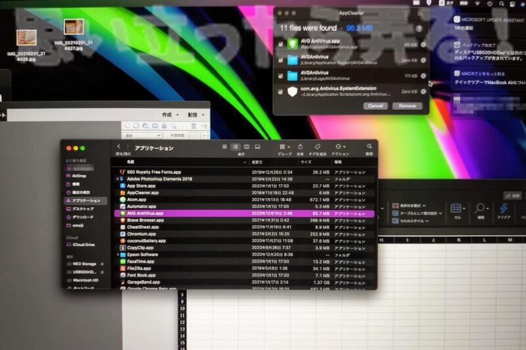Open the Wi-Fi menu bar icon
526x350 pixels.
tap(477, 3)
